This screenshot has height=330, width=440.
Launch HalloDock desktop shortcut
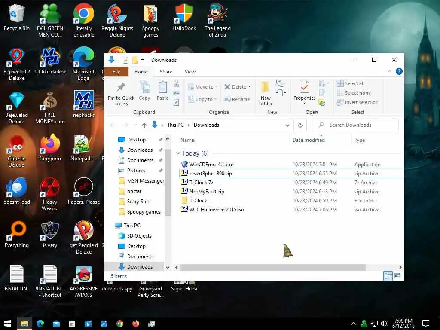(184, 17)
